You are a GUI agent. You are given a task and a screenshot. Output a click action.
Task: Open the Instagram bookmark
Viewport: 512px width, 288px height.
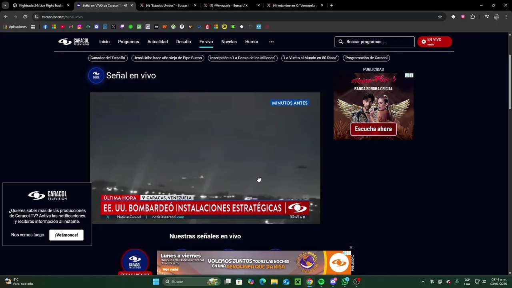(x=79, y=27)
